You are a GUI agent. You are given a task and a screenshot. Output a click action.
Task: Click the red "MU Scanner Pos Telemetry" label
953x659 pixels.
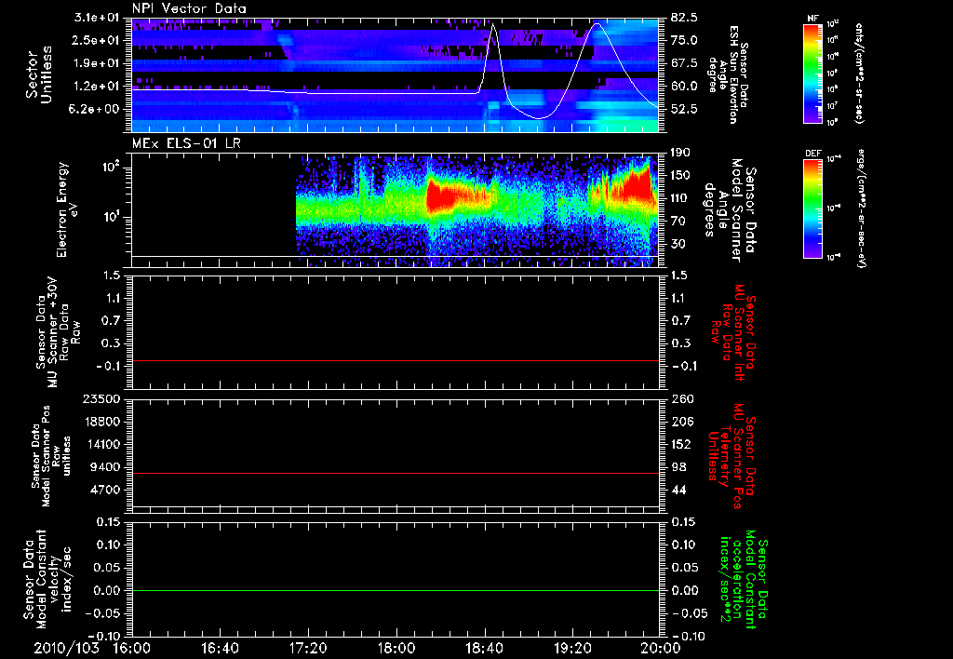(x=732, y=456)
